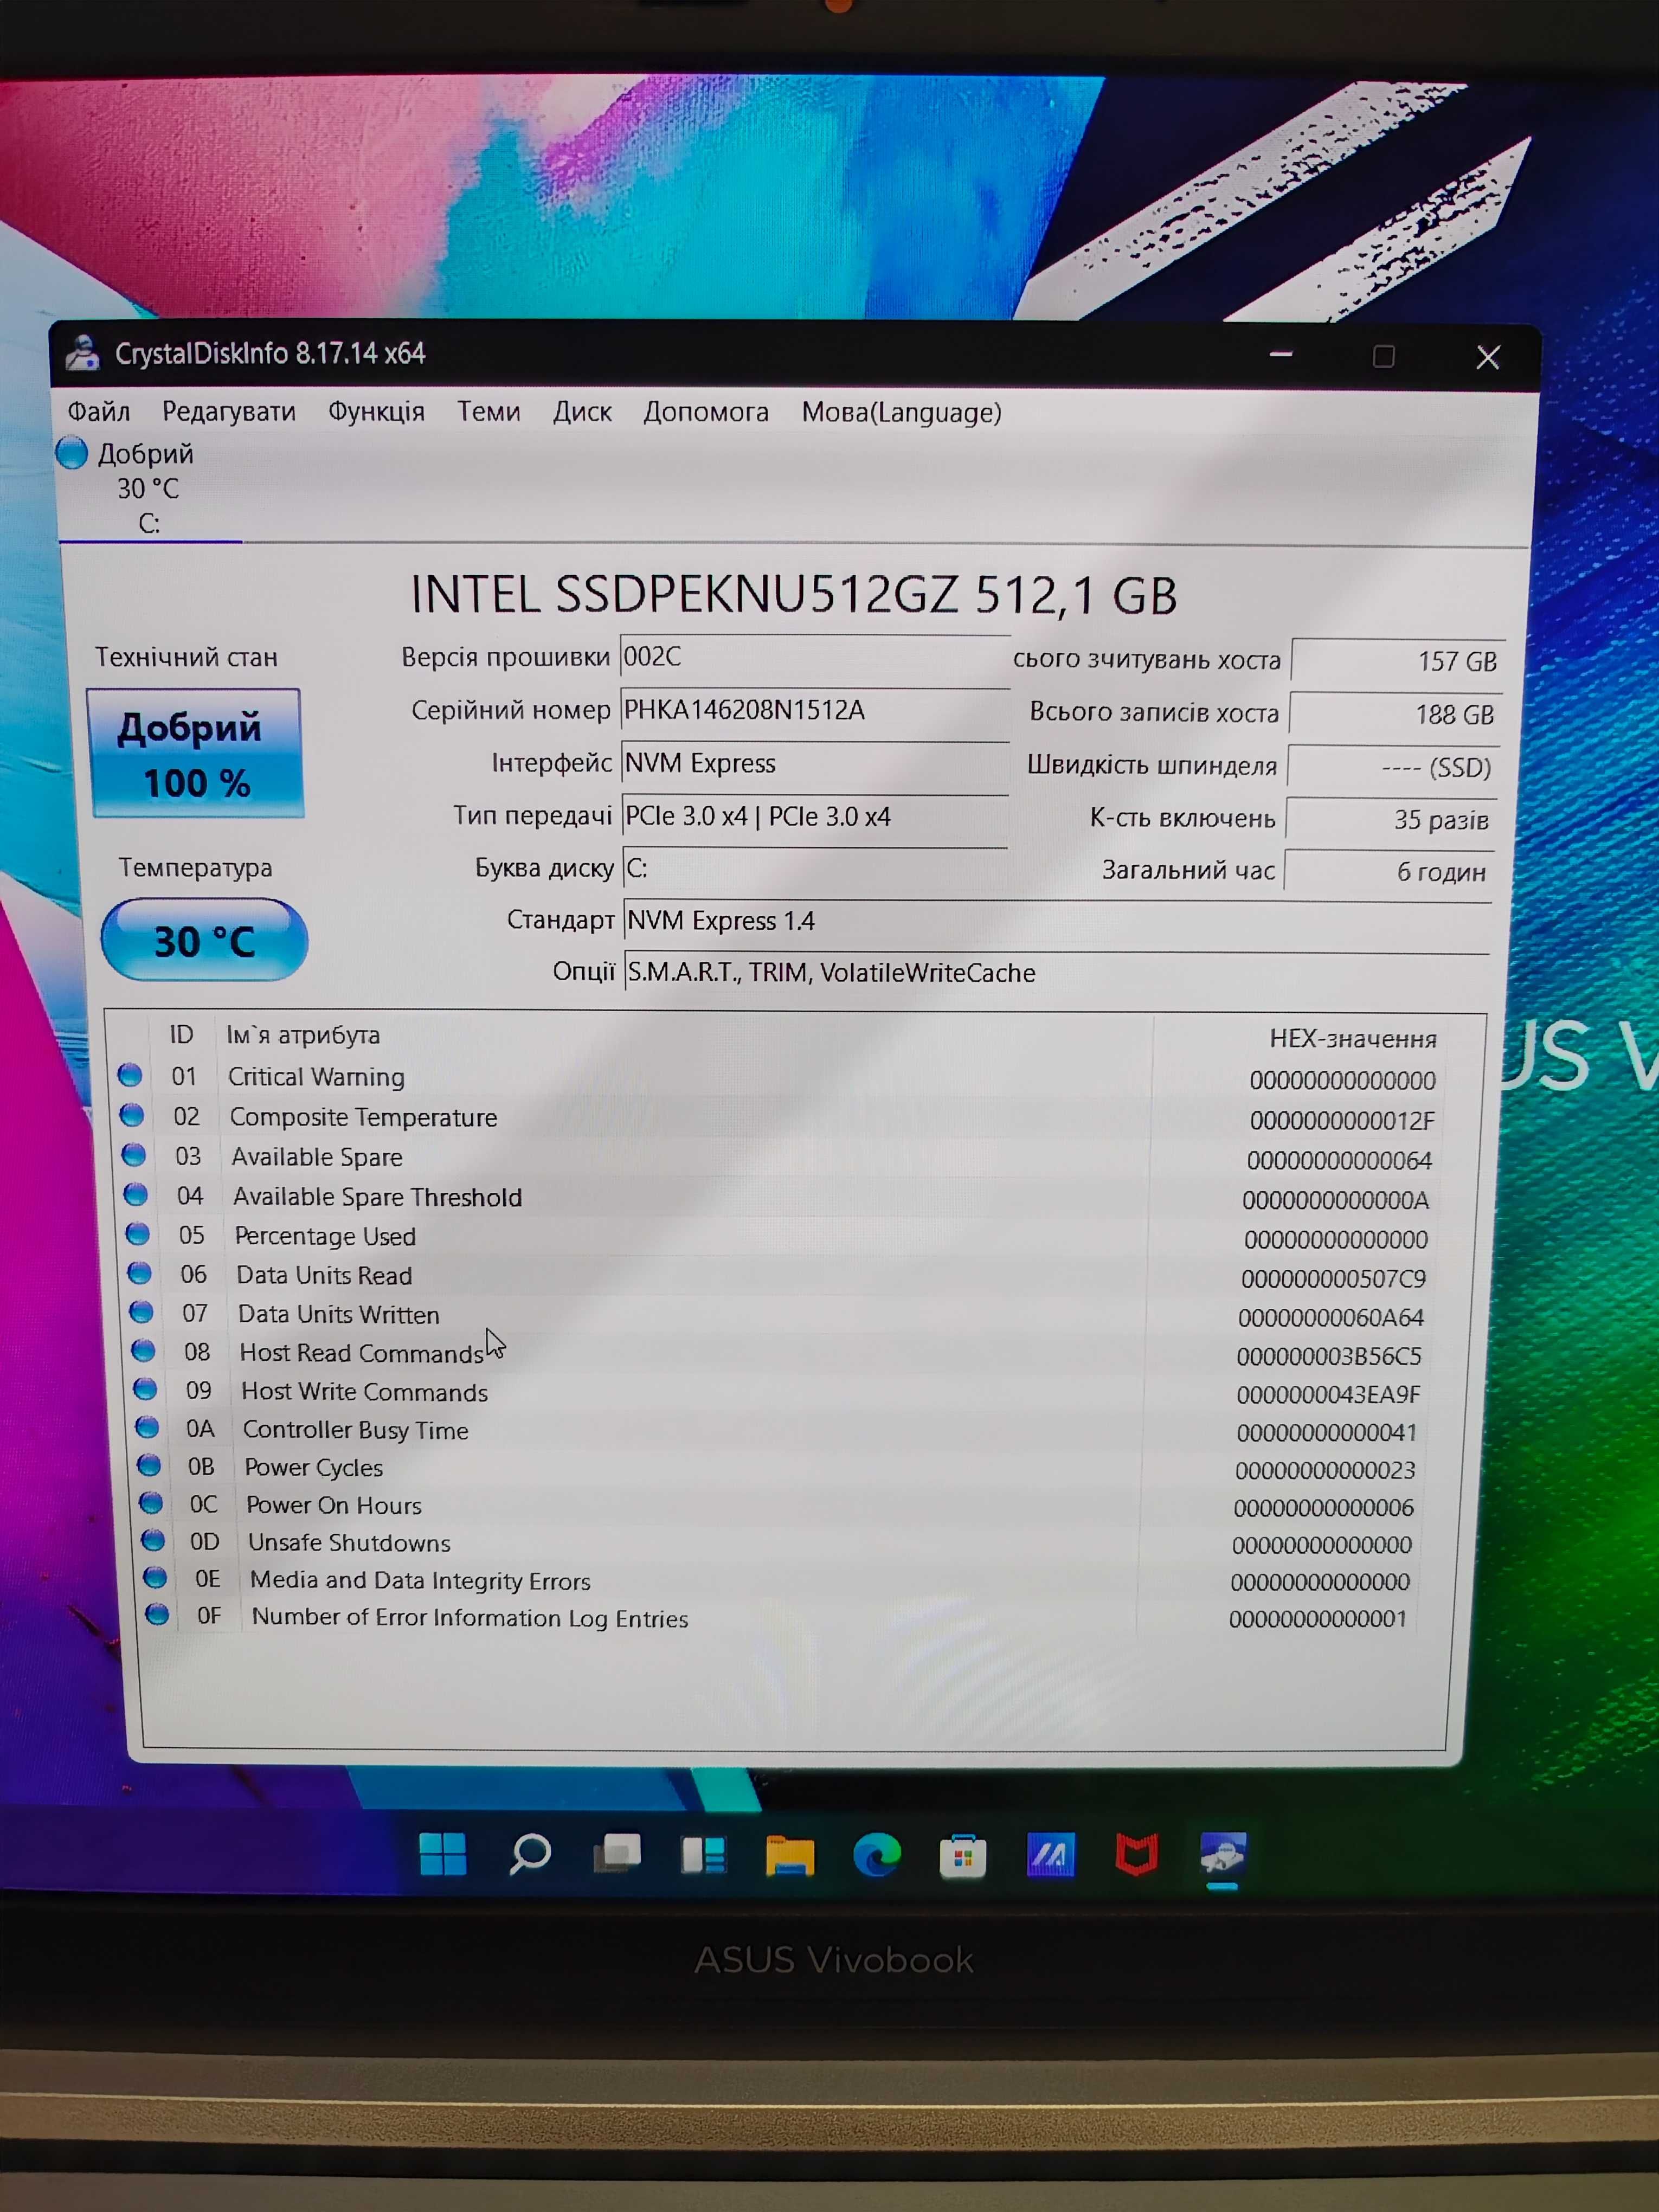The image size is (1659, 2212).
Task: Click the status icon for Media and Data Integrity Errors
Action: coord(155,1577)
